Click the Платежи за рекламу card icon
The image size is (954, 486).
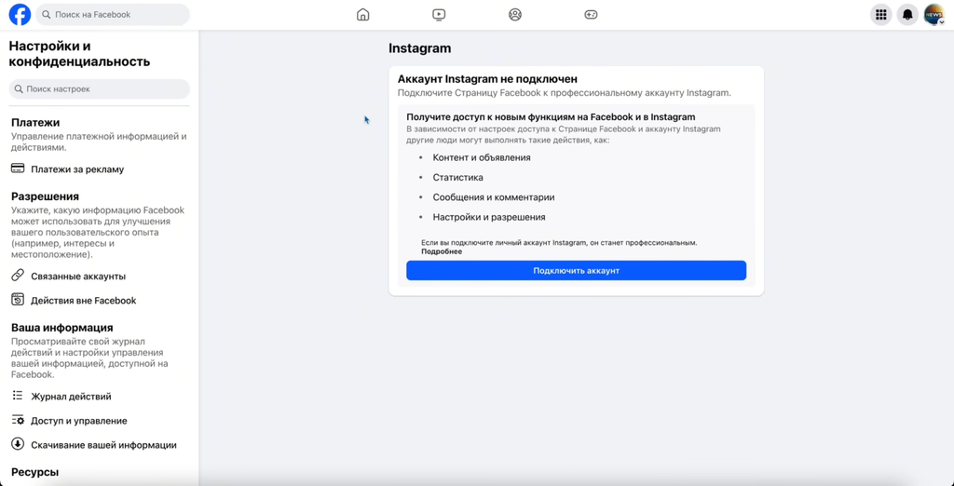18,169
